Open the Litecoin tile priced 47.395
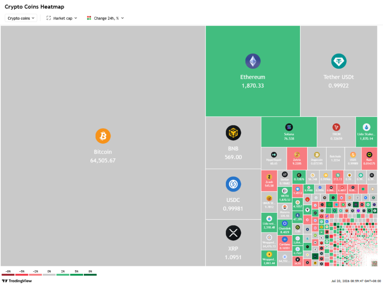This screenshot has height=286, width=383. point(298,217)
